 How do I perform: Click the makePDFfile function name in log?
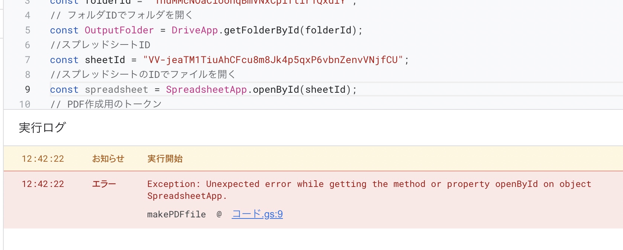(x=177, y=214)
